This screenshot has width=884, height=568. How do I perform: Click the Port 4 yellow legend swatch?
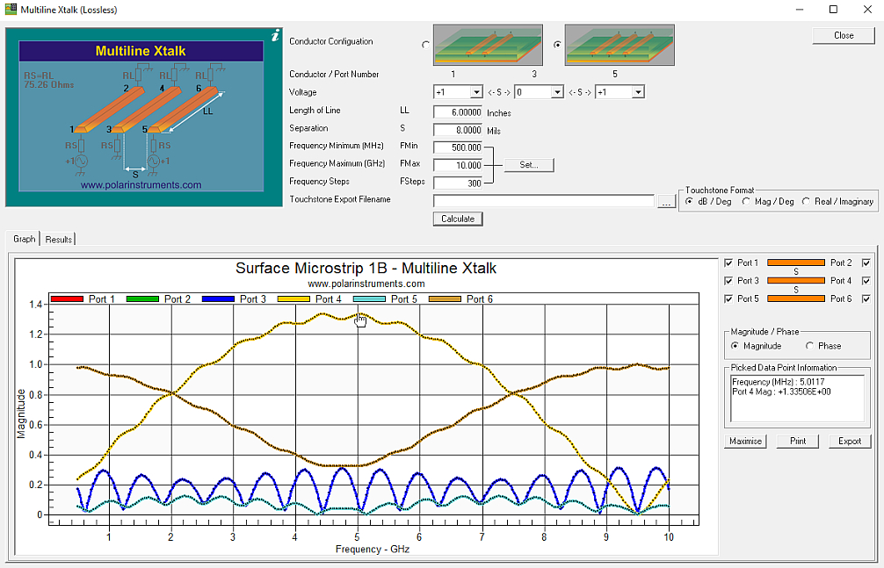point(293,299)
